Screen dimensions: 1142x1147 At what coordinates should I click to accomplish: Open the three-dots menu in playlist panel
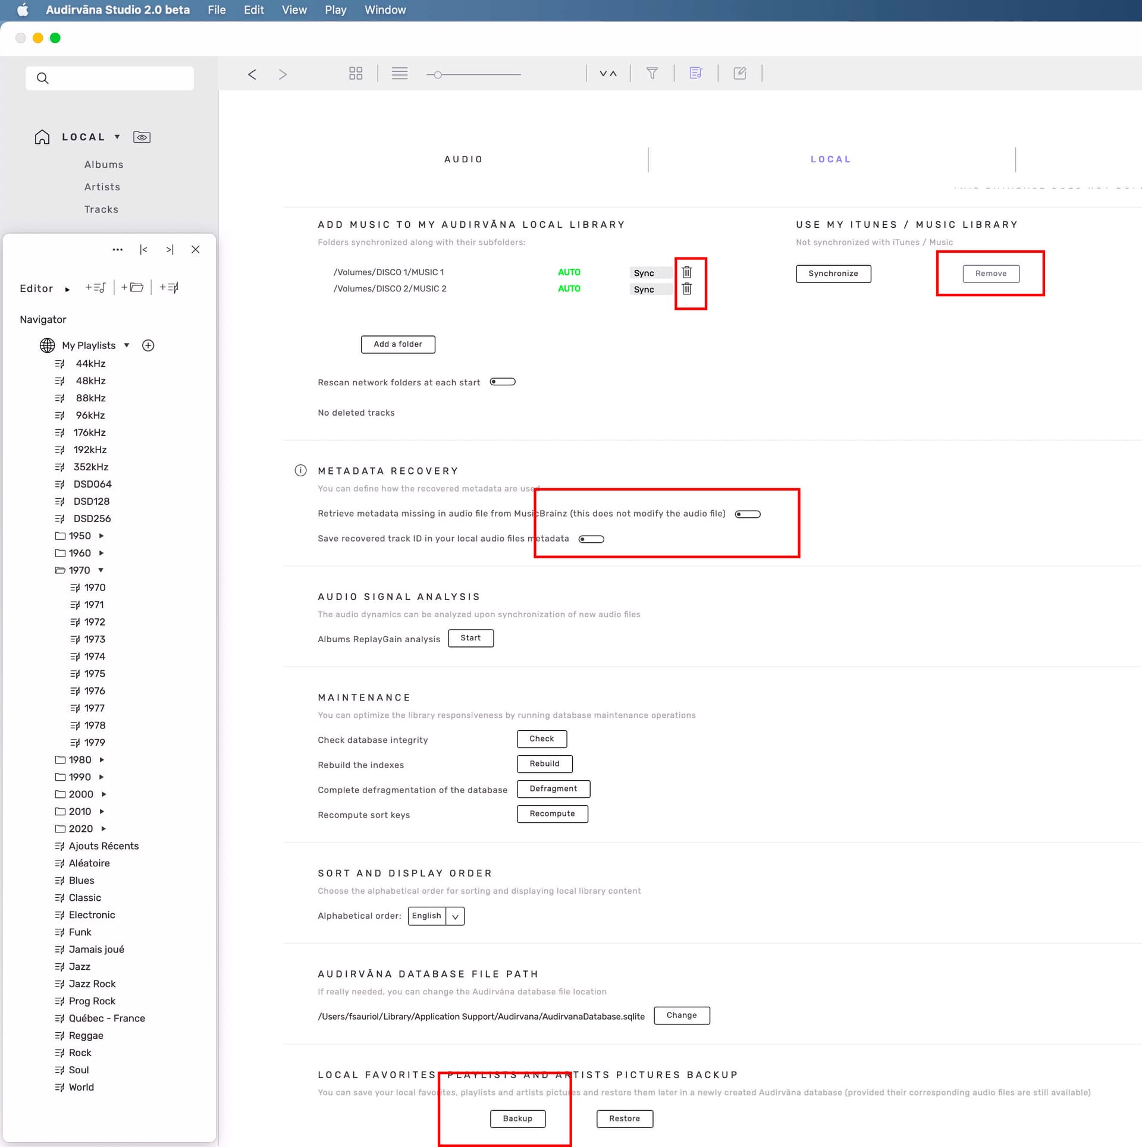pos(118,250)
